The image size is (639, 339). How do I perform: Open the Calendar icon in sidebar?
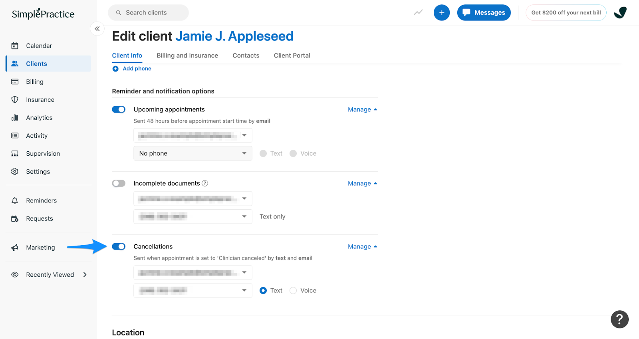15,46
